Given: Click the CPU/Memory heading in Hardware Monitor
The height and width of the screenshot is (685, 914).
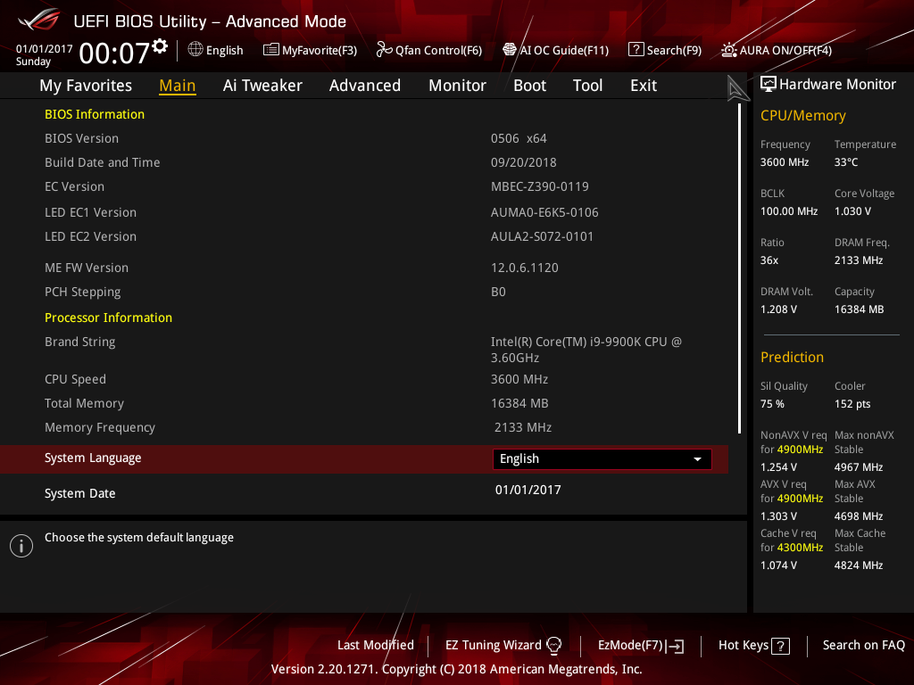Looking at the screenshot, I should point(802,116).
